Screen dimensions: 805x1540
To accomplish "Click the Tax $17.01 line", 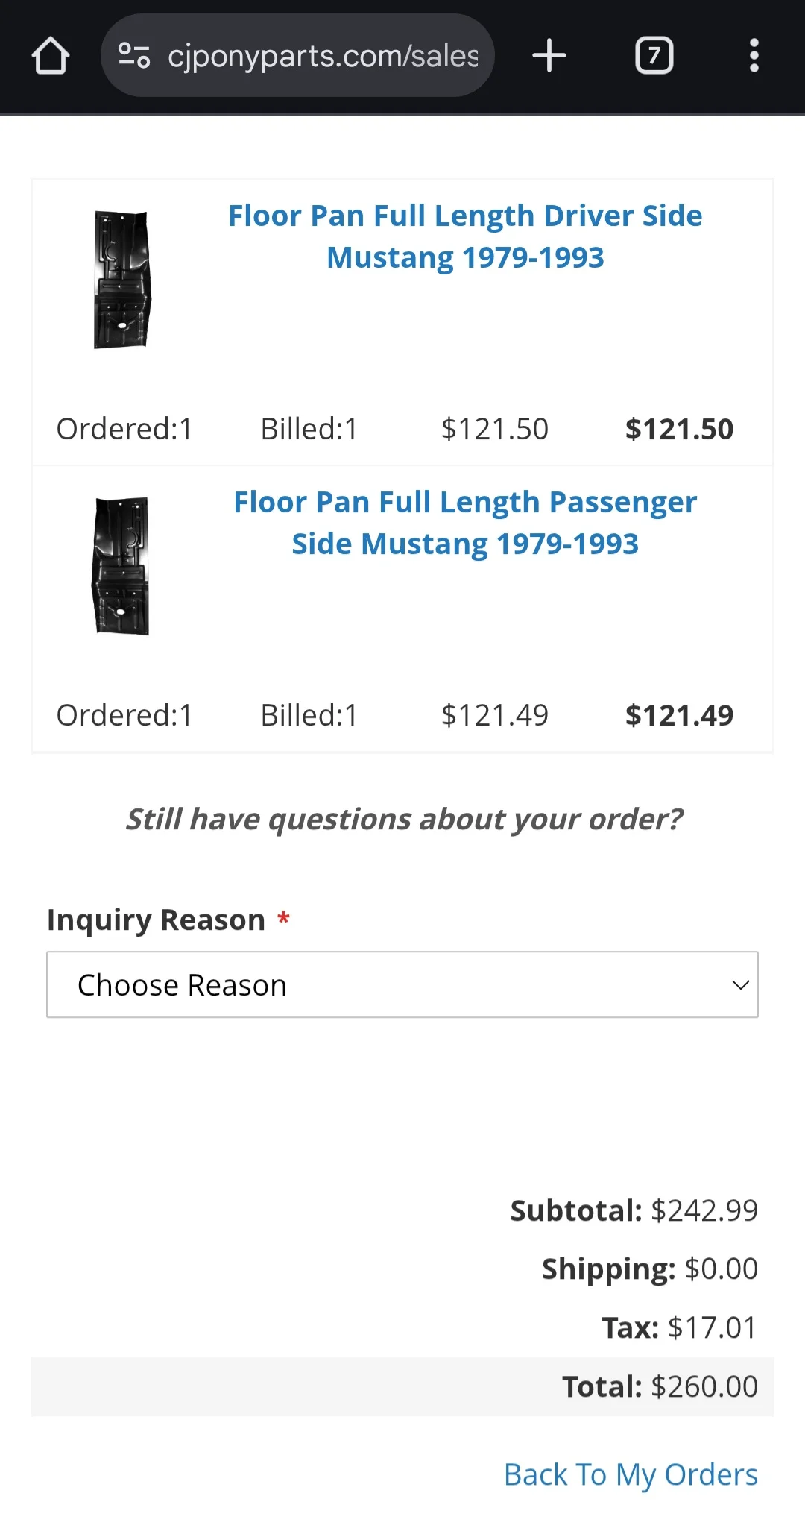I will pos(680,1327).
